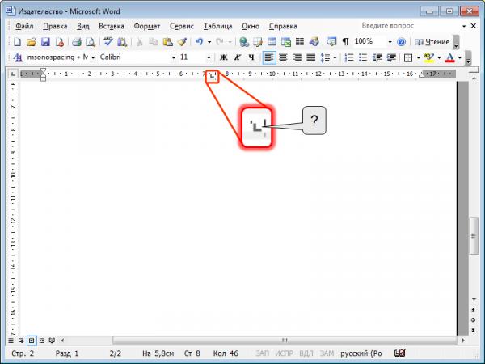Open a file with the folder icon
Screen dimensions: 485x364
(32, 42)
